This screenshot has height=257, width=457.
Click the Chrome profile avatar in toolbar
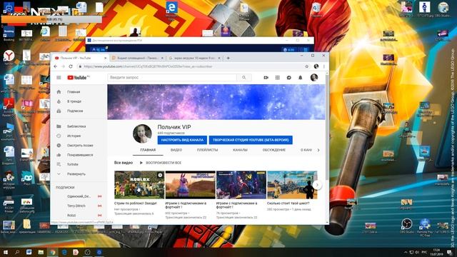[x=316, y=66]
